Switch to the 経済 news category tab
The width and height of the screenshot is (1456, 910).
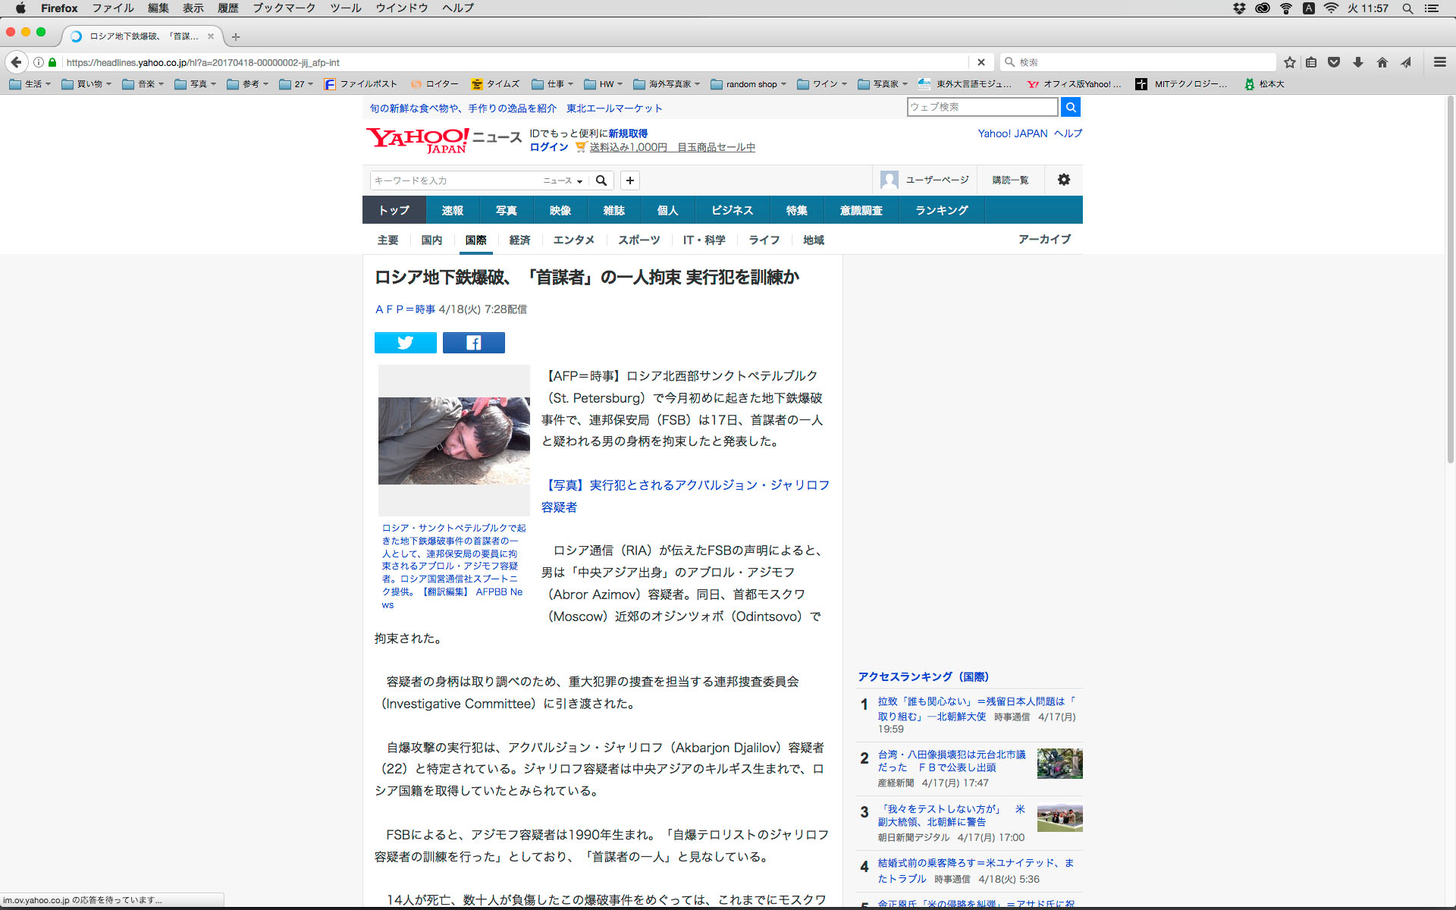(x=519, y=240)
